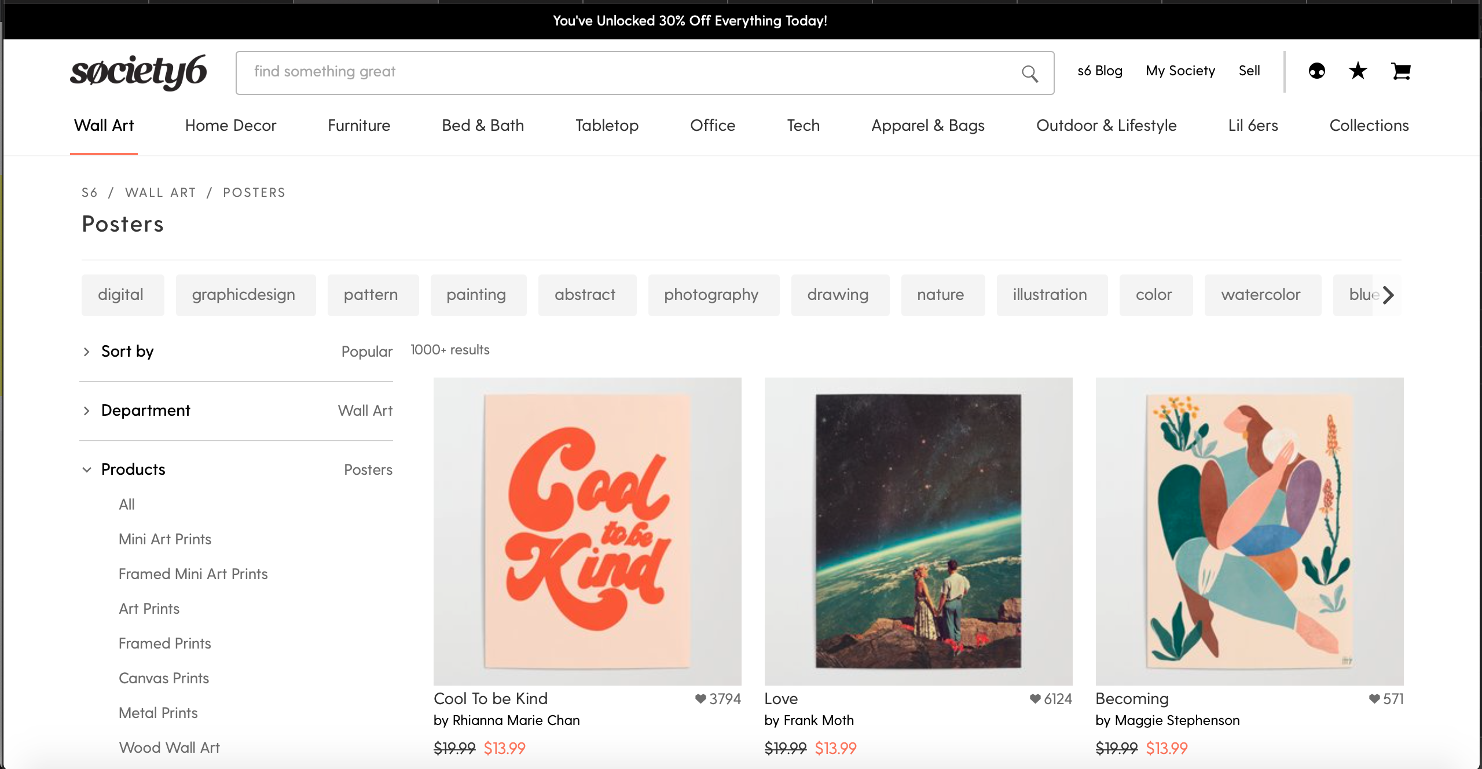Click the search magnifier icon
This screenshot has width=1482, height=769.
point(1030,72)
